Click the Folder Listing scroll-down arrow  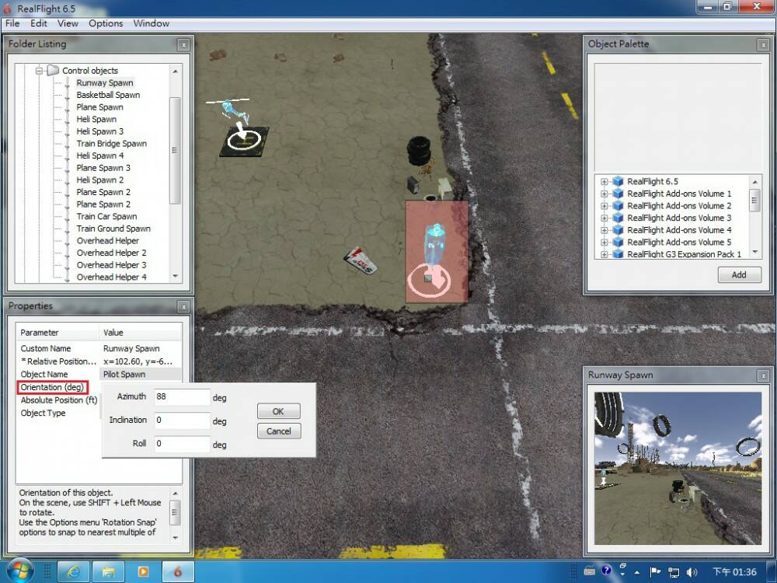tap(176, 276)
